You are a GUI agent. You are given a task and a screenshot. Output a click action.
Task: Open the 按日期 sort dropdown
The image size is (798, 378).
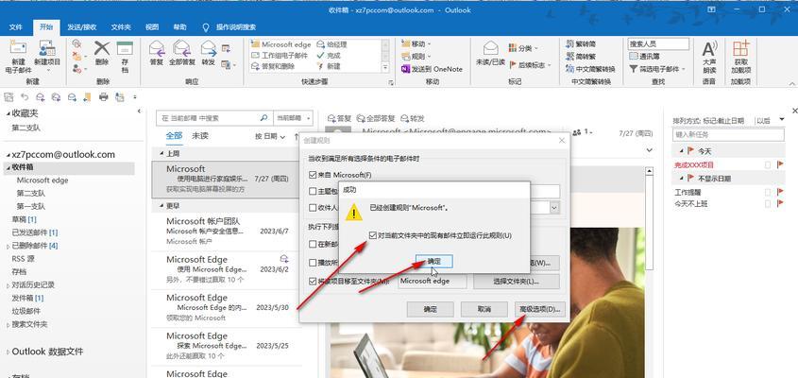click(269, 136)
